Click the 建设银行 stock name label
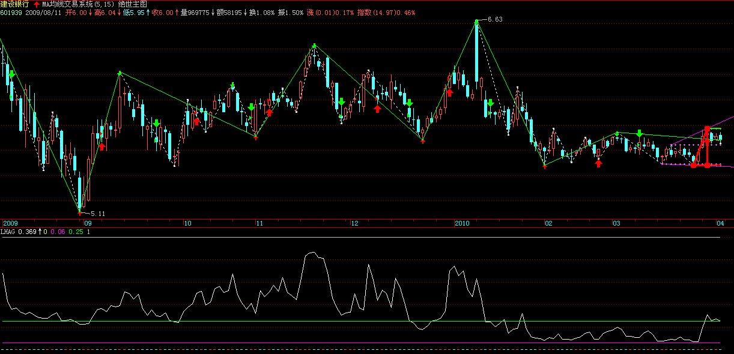 pos(15,4)
